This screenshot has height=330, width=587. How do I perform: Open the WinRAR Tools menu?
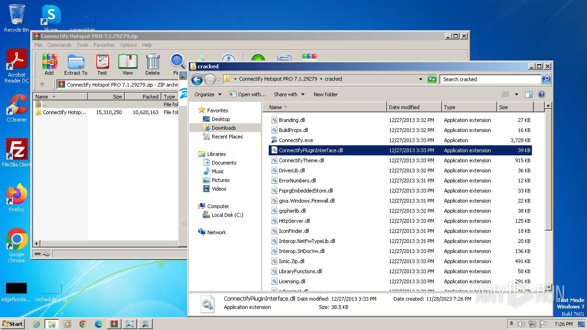[x=83, y=45]
